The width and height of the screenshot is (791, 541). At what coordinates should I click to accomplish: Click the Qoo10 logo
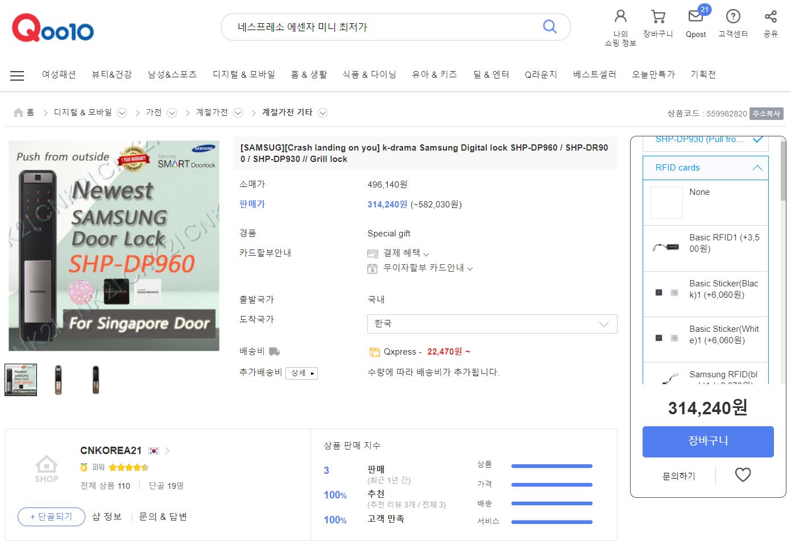point(53,28)
